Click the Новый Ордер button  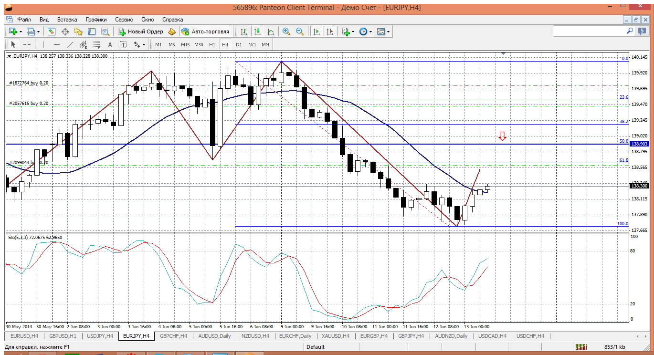pyautogui.click(x=141, y=31)
